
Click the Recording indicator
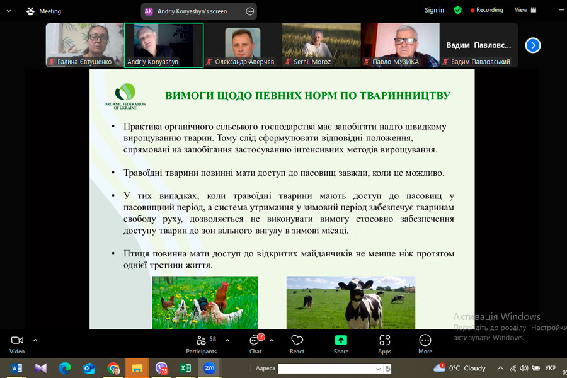[487, 10]
